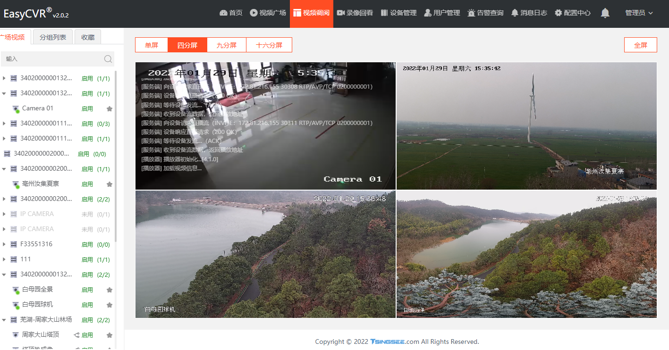Collapse the 芜湖-周家大山林场 group
This screenshot has height=350, width=669.
(4, 320)
